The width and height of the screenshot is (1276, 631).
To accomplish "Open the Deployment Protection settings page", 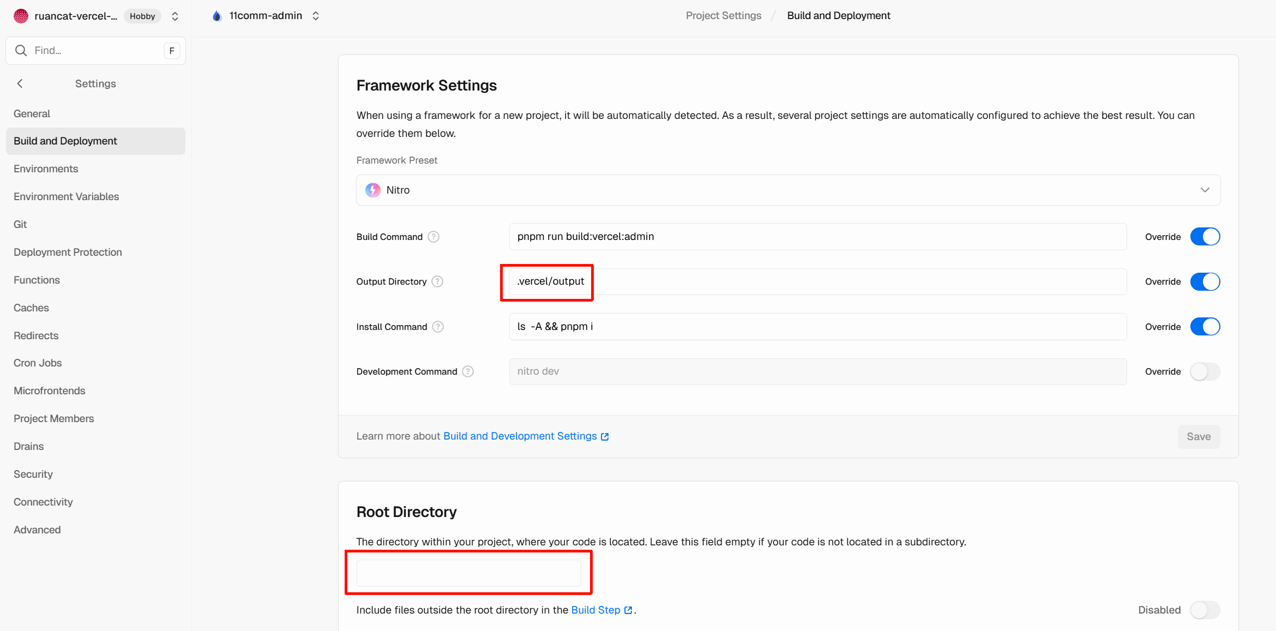I will click(68, 252).
